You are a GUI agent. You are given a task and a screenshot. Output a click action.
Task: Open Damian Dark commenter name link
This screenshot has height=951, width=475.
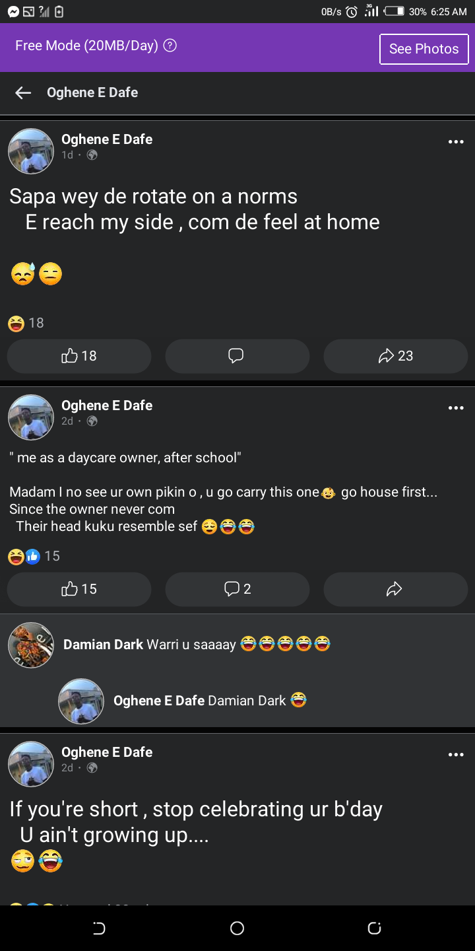click(103, 645)
